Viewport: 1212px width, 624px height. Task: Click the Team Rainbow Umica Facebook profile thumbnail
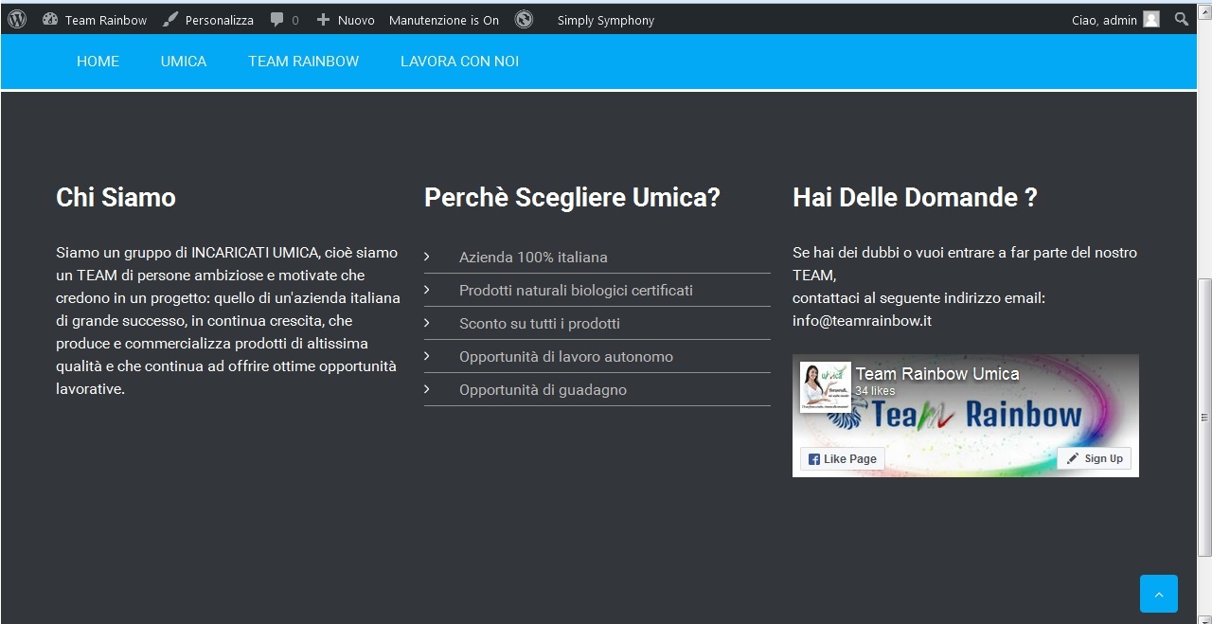click(826, 386)
